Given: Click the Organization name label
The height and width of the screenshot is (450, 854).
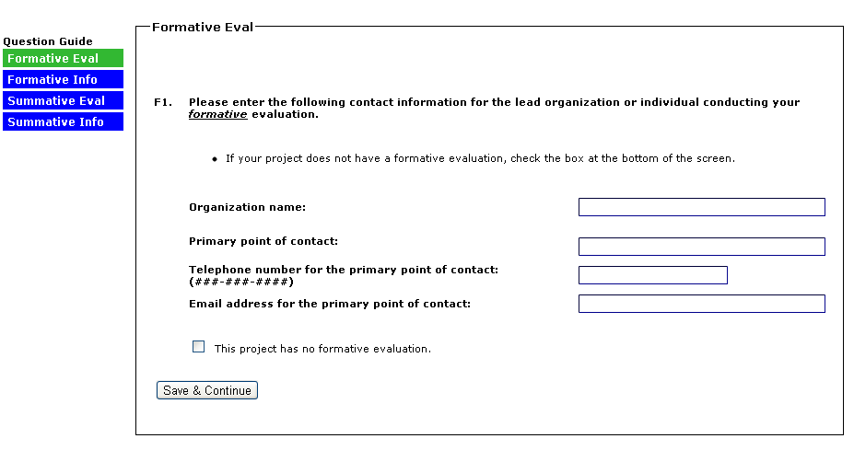Looking at the screenshot, I should pyautogui.click(x=247, y=207).
